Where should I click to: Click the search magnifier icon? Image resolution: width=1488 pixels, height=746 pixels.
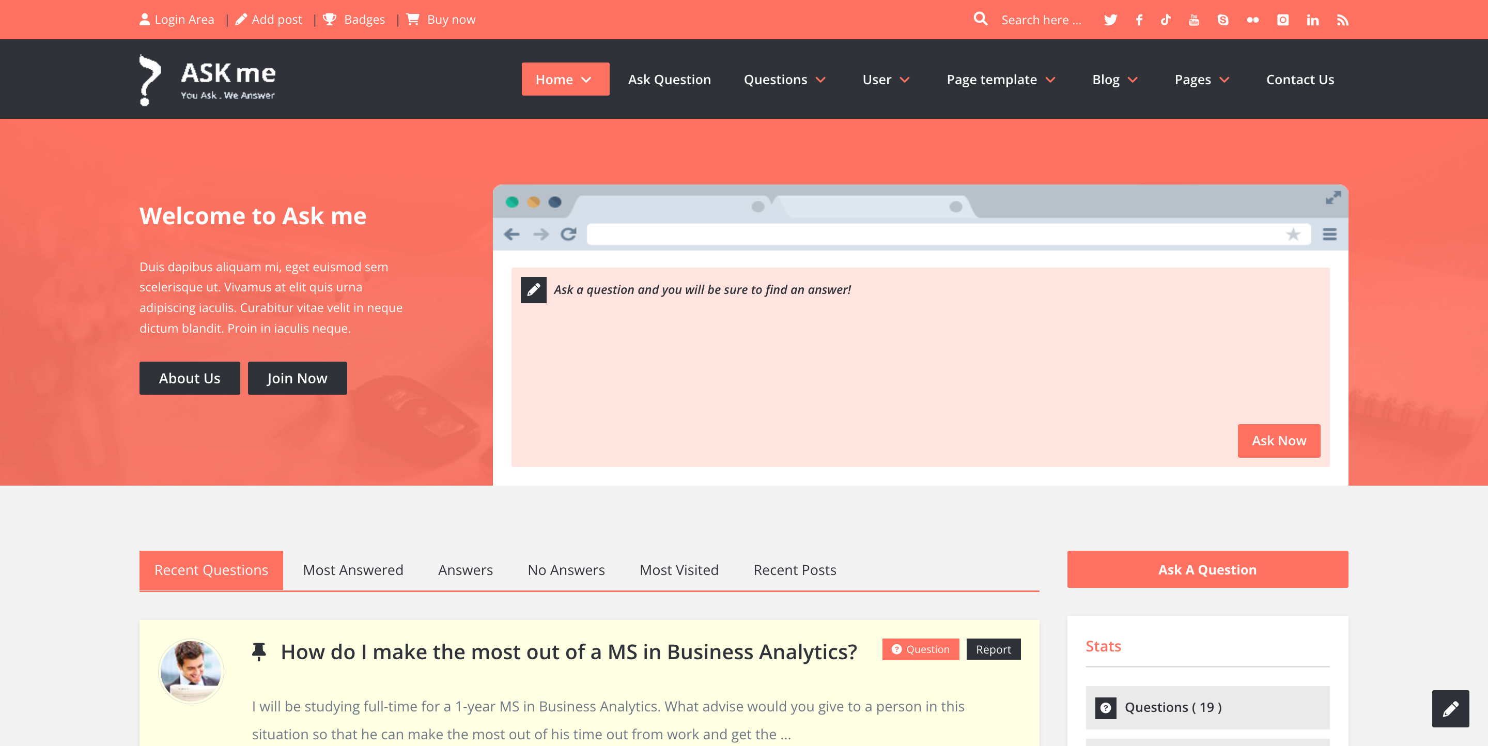click(980, 19)
